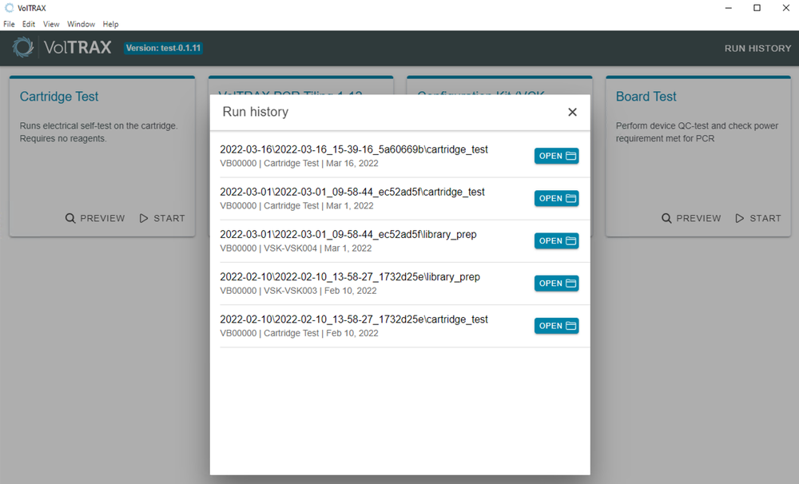Maximize the VolTRAX window
Image resolution: width=799 pixels, height=484 pixels.
point(757,8)
